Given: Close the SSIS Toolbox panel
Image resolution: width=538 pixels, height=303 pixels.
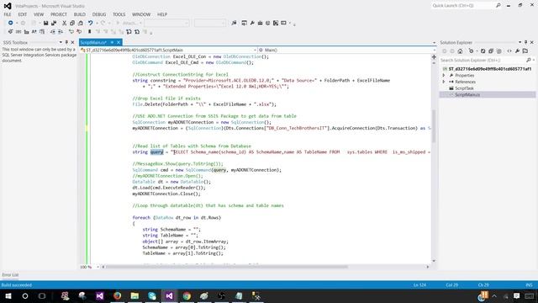Looking at the screenshot, I should [x=73, y=42].
